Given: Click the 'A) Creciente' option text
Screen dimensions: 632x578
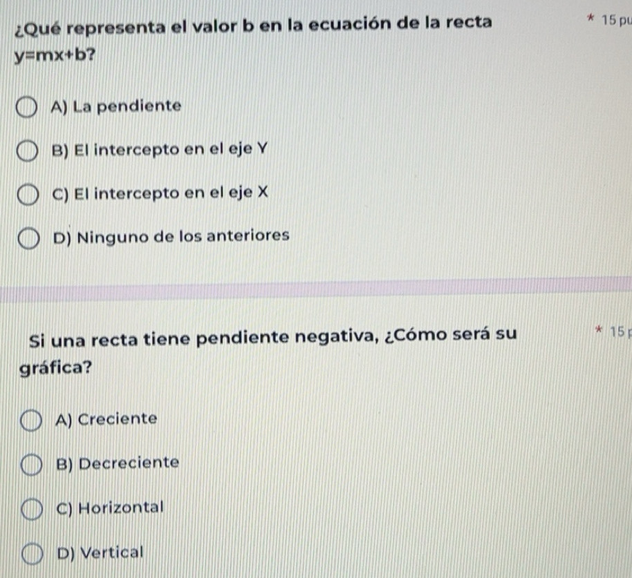Looking at the screenshot, I should tap(106, 419).
